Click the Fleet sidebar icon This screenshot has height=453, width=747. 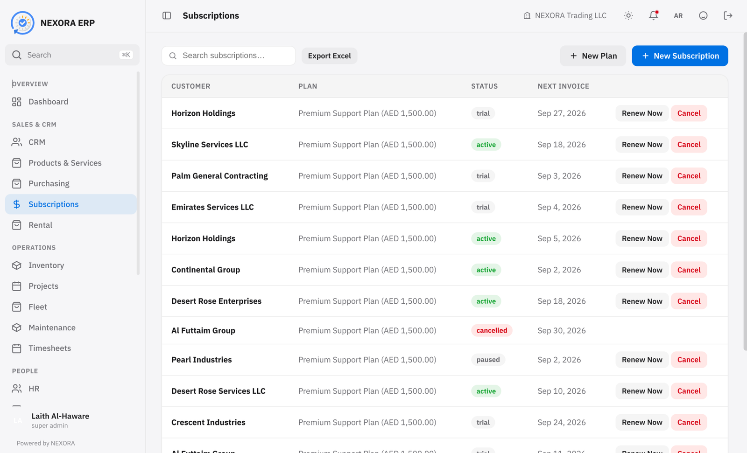click(17, 307)
